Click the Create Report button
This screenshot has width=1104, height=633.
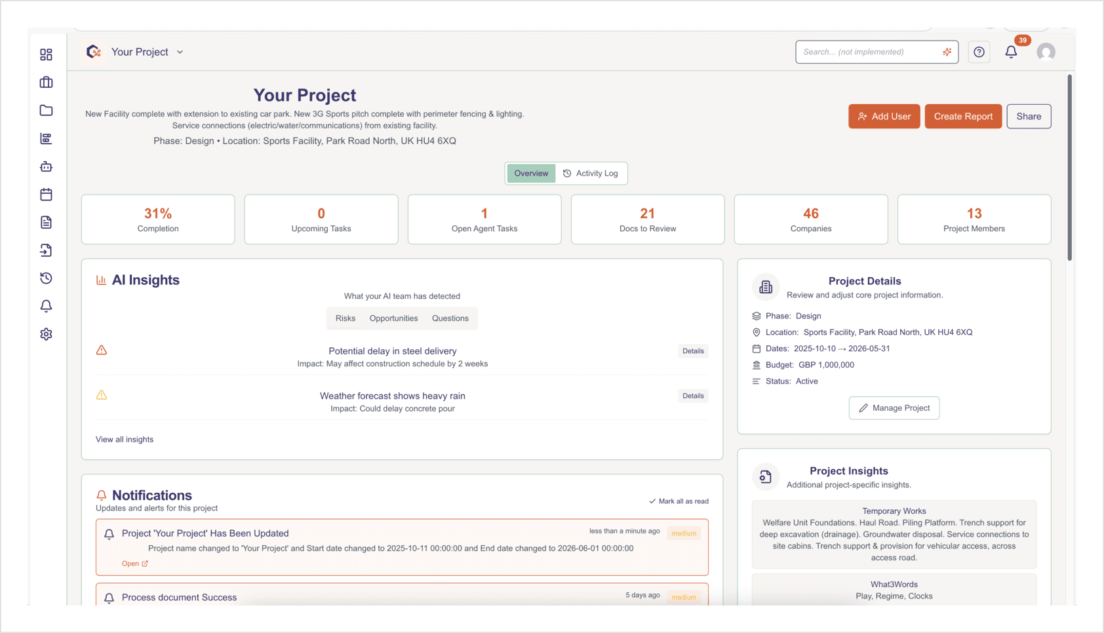tap(963, 116)
